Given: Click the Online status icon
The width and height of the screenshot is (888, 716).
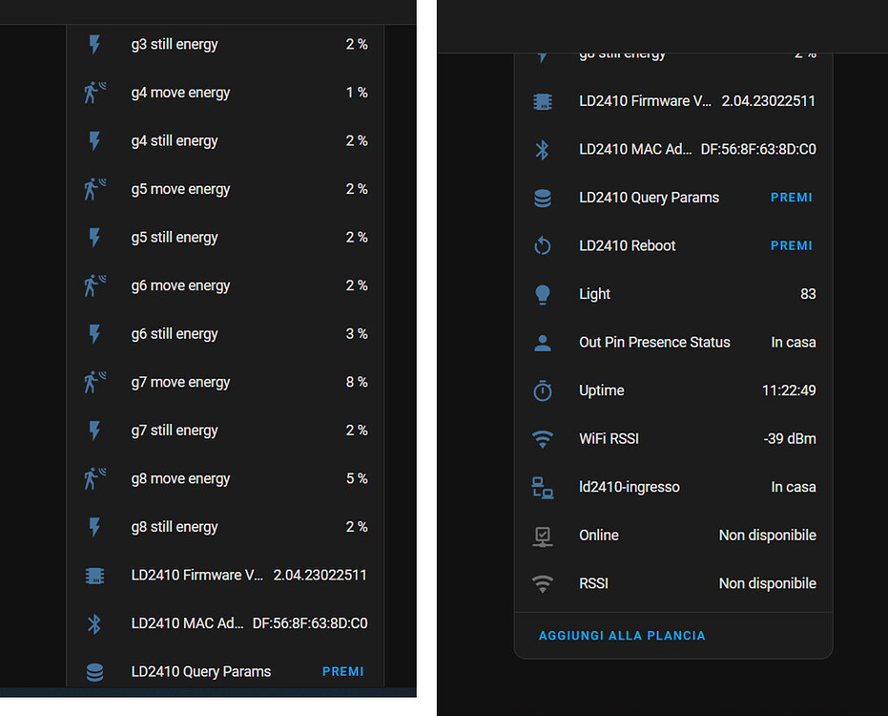Looking at the screenshot, I should click(x=543, y=536).
